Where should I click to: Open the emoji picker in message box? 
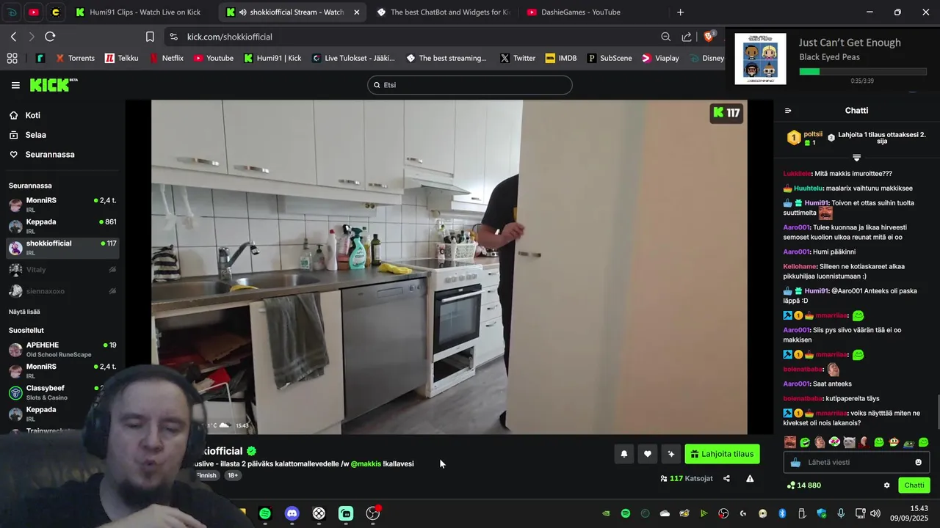pyautogui.click(x=918, y=462)
